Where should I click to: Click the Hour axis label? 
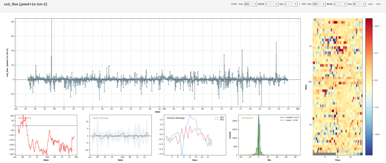(195, 160)
